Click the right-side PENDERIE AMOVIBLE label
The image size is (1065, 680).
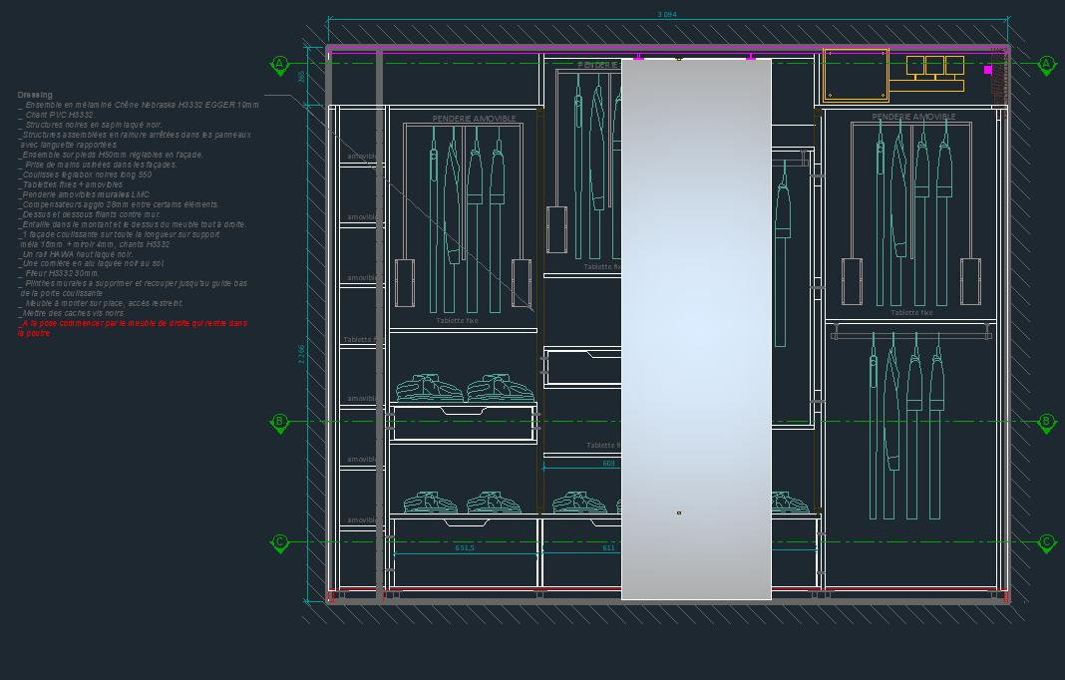(x=913, y=117)
